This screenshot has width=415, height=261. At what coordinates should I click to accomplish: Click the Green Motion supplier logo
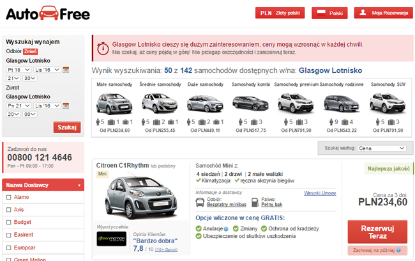pos(112,239)
